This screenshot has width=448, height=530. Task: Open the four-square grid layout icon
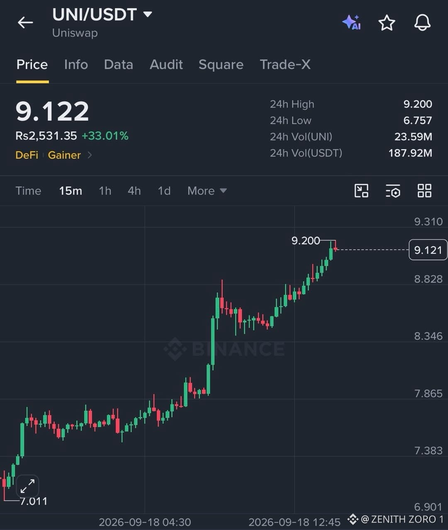click(x=424, y=191)
